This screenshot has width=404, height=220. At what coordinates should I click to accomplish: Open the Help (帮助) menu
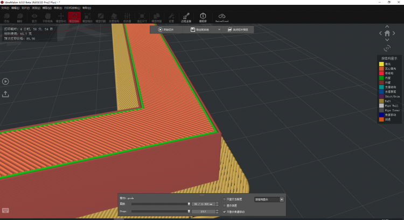tap(87, 8)
